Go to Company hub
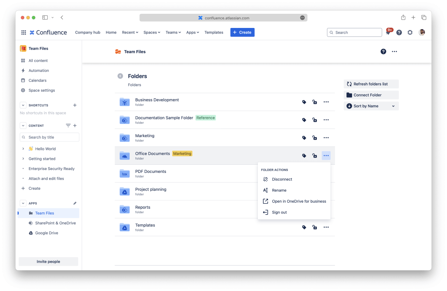The width and height of the screenshot is (447, 291). pyautogui.click(x=88, y=32)
